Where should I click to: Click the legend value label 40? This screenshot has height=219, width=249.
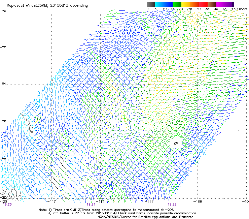click(x=216, y=9)
